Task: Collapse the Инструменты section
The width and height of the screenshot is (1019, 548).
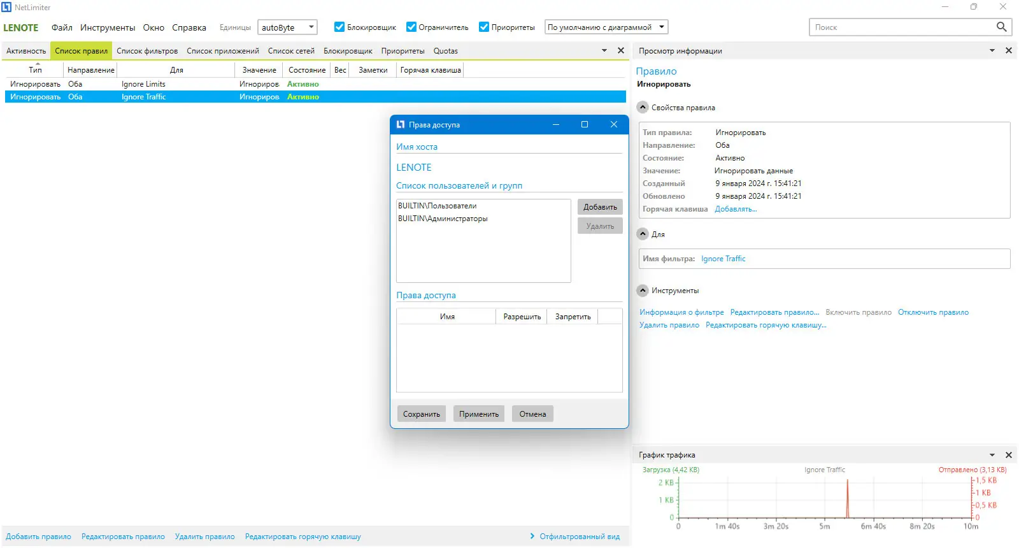Action: click(x=643, y=290)
